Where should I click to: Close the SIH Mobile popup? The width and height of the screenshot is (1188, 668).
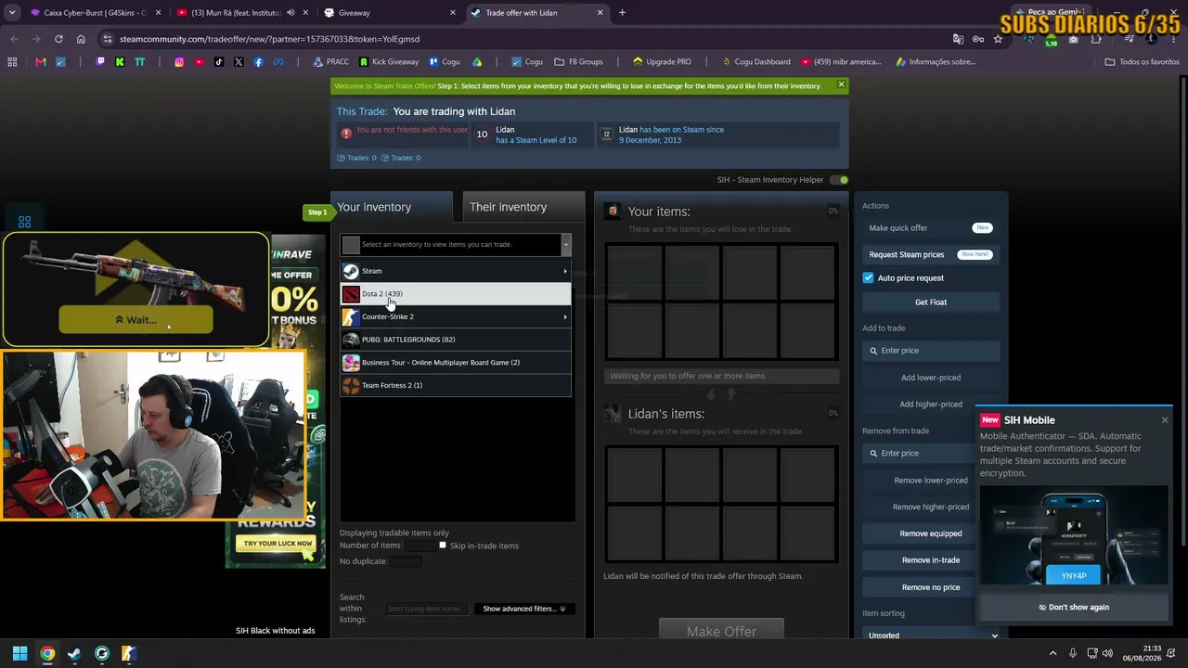1165,420
